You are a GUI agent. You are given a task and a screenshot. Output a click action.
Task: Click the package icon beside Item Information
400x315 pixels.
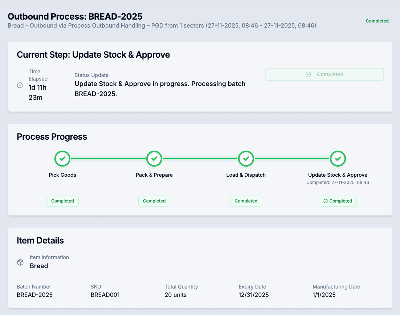pyautogui.click(x=20, y=262)
